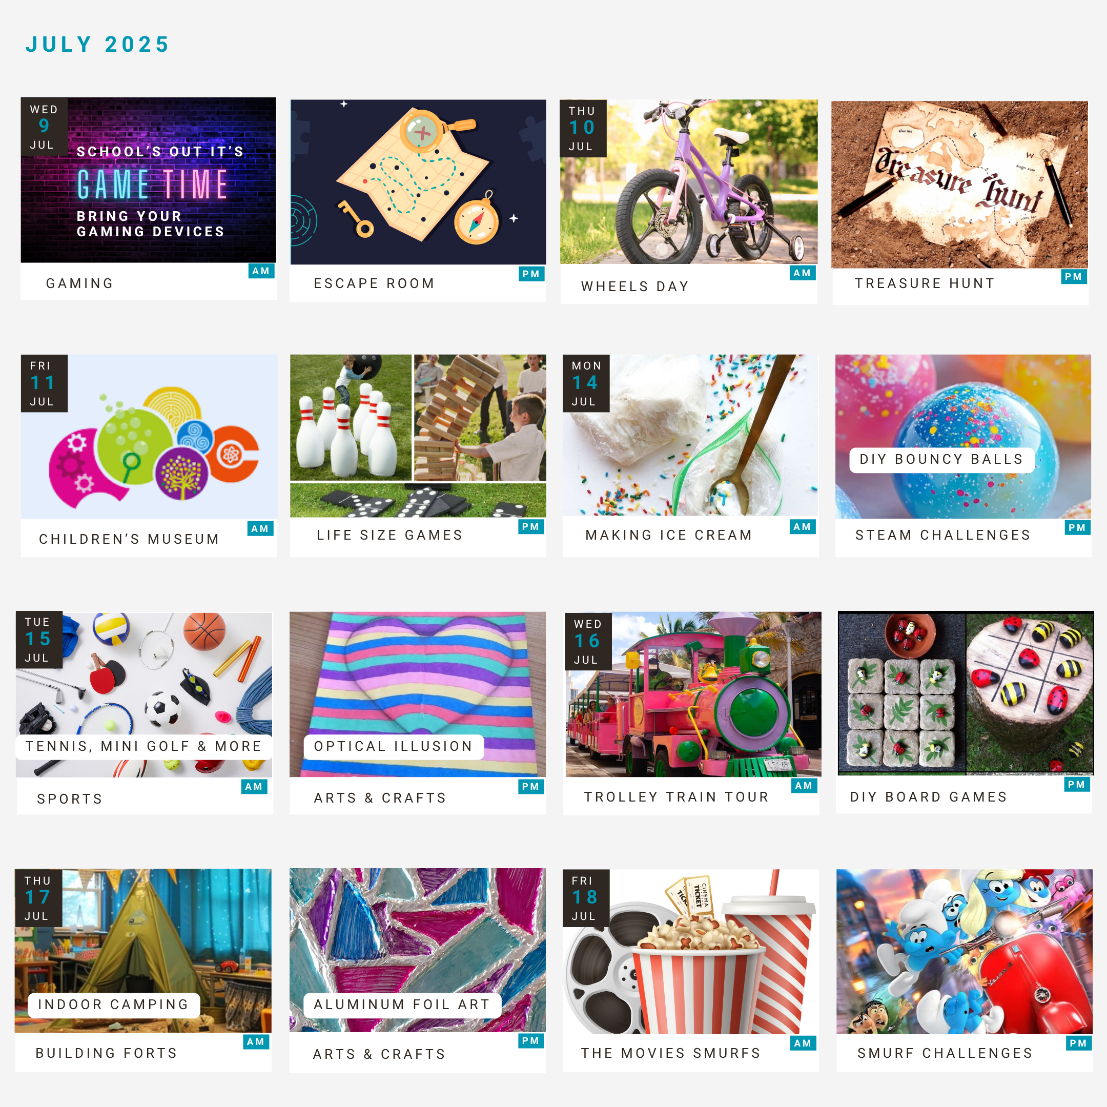This screenshot has width=1107, height=1107.
Task: Click the Escape Room map thumbnail
Action: tap(418, 182)
